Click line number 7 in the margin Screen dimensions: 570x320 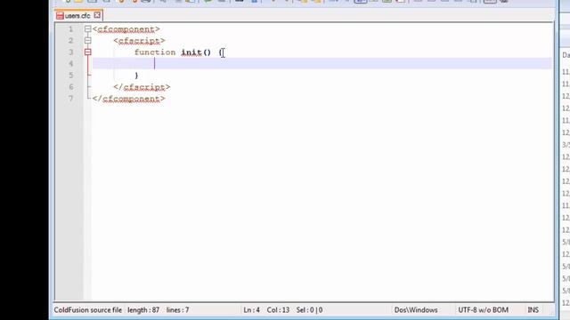pyautogui.click(x=71, y=99)
